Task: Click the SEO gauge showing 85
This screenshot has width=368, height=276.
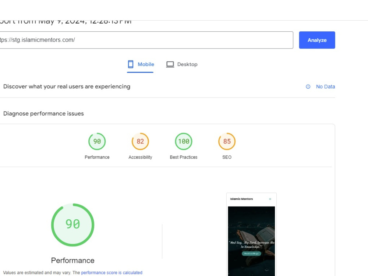Action: (227, 141)
